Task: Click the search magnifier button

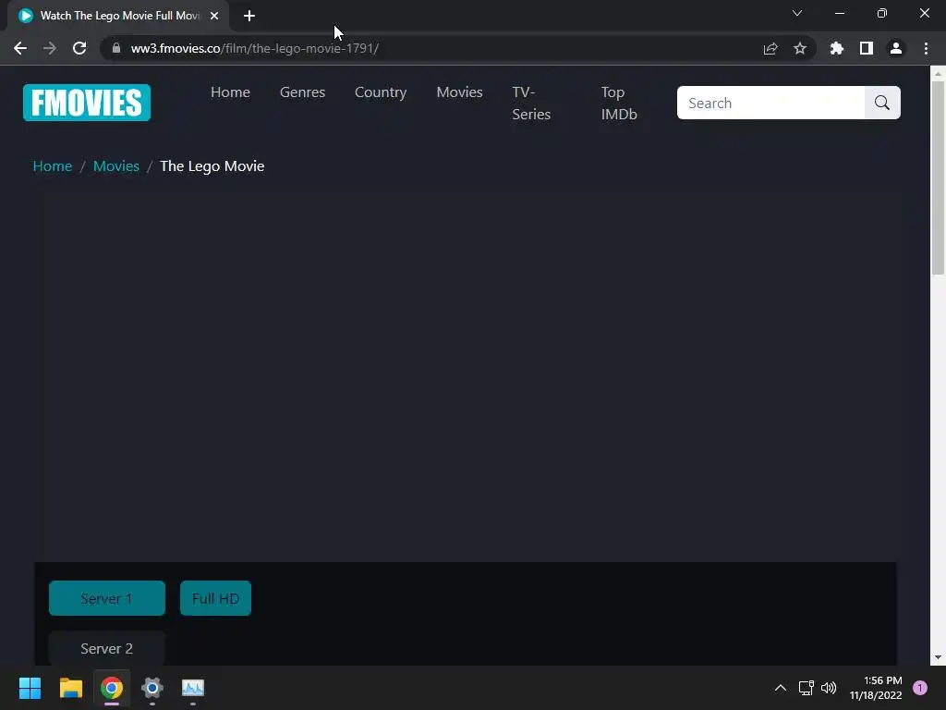Action: (882, 103)
